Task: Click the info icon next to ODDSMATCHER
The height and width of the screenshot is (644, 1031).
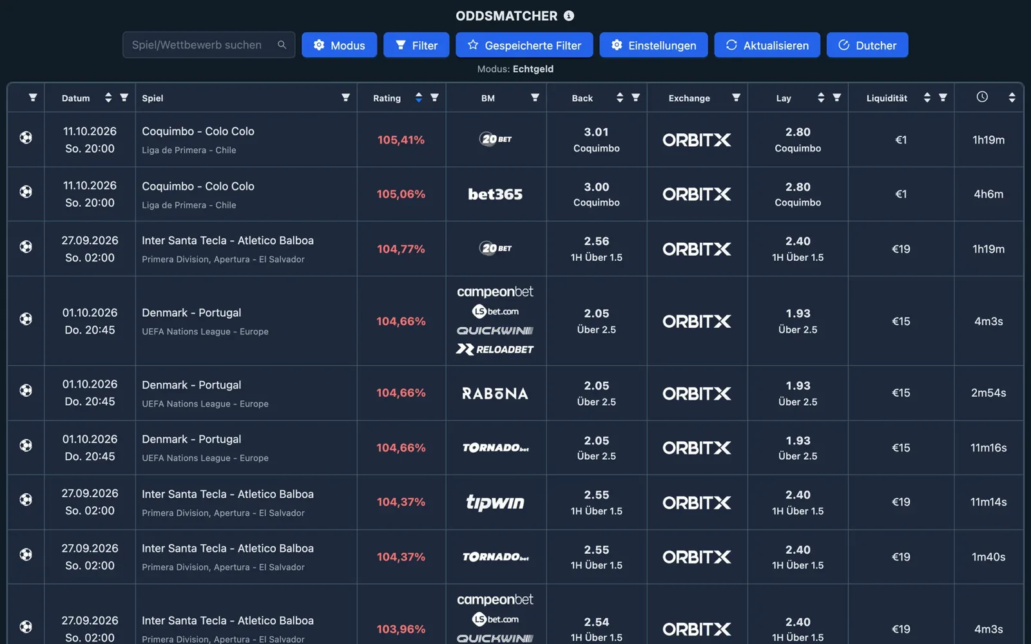Action: click(x=569, y=15)
